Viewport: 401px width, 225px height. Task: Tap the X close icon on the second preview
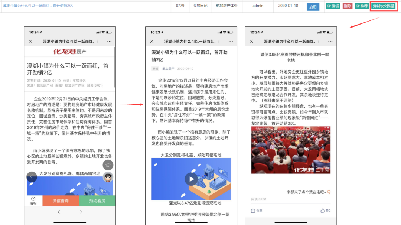[x=151, y=41]
